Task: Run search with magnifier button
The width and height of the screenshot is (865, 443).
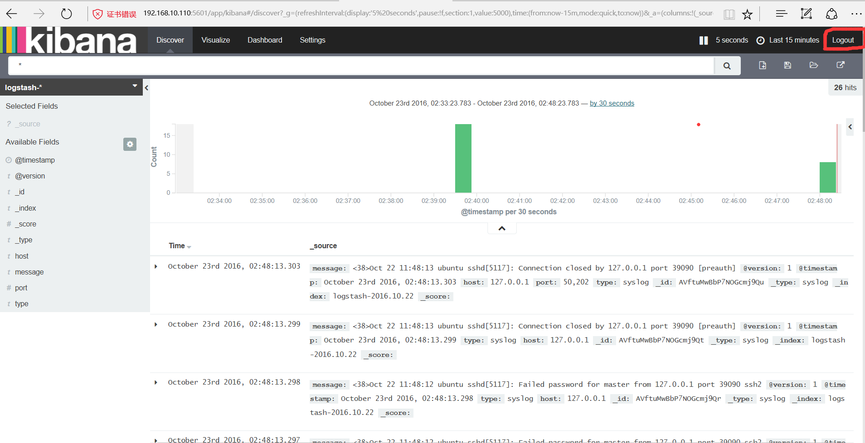Action: [727, 66]
